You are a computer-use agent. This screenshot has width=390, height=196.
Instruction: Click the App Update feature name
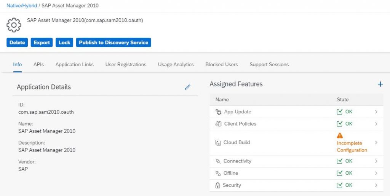coord(238,112)
